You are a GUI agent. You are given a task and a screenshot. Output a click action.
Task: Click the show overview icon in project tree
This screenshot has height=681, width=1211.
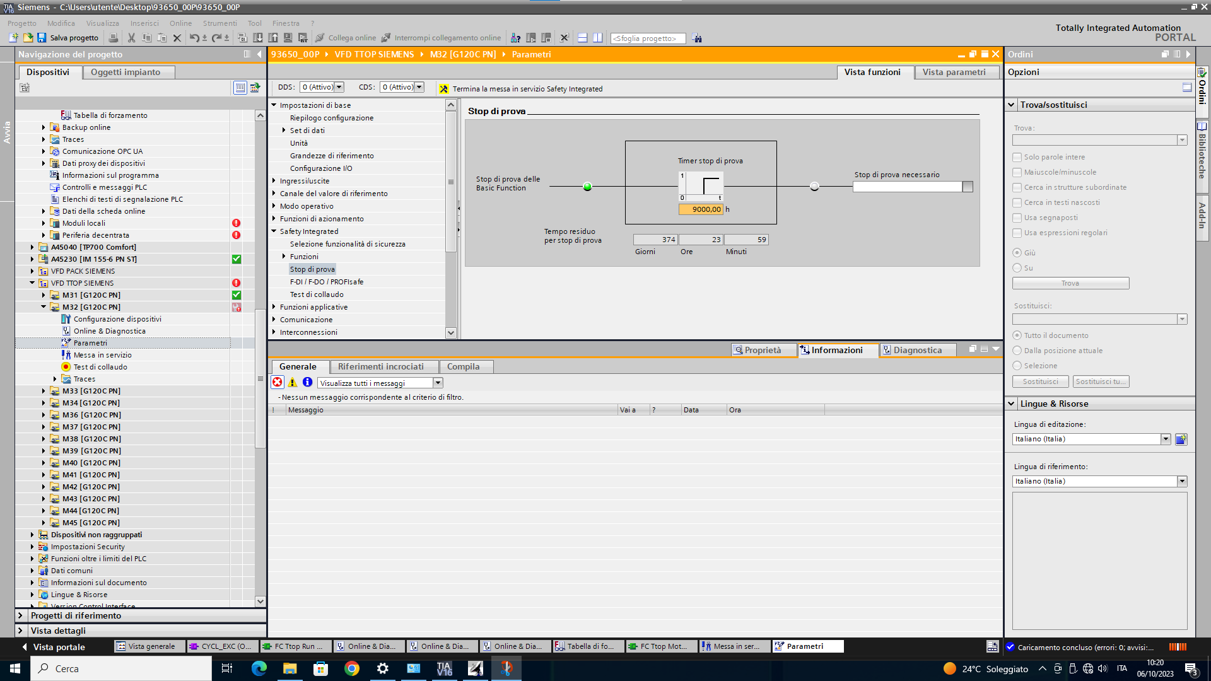pos(240,88)
